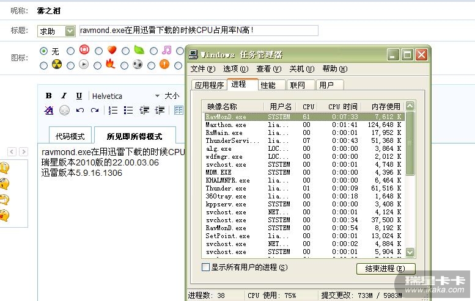
Task: Redo the last edit
Action: [95, 111]
